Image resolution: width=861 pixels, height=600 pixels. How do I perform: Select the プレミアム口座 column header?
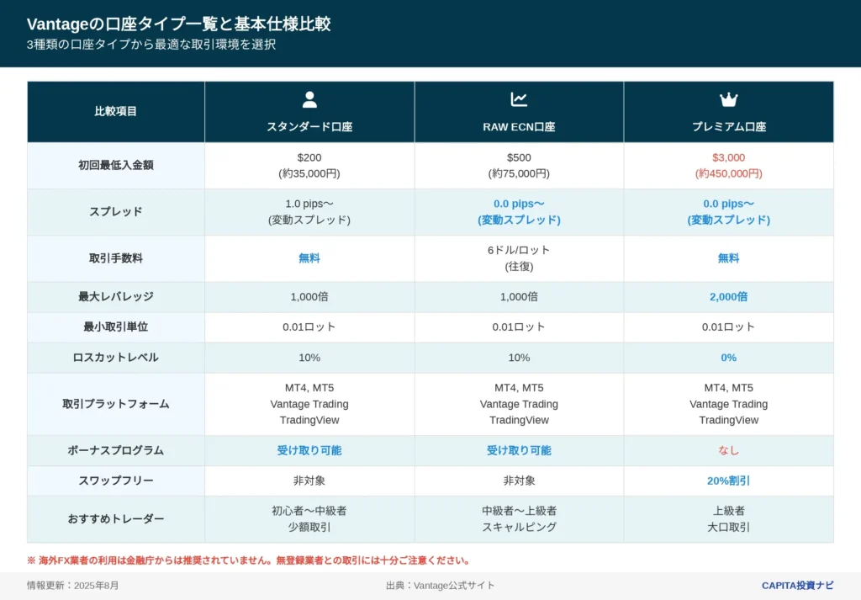tap(729, 112)
